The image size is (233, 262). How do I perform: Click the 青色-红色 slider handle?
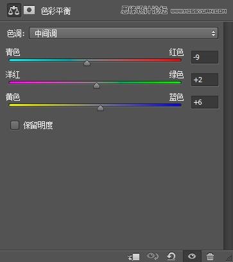pos(87,63)
